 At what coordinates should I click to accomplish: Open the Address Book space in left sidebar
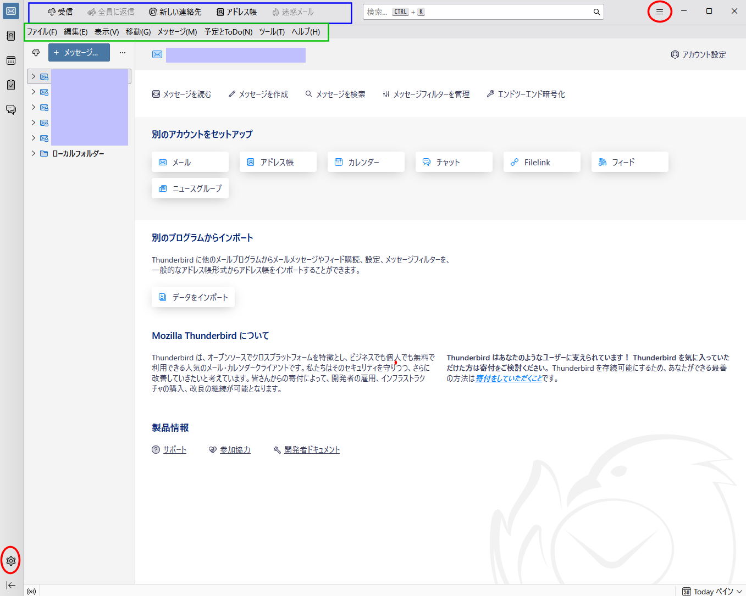[11, 36]
